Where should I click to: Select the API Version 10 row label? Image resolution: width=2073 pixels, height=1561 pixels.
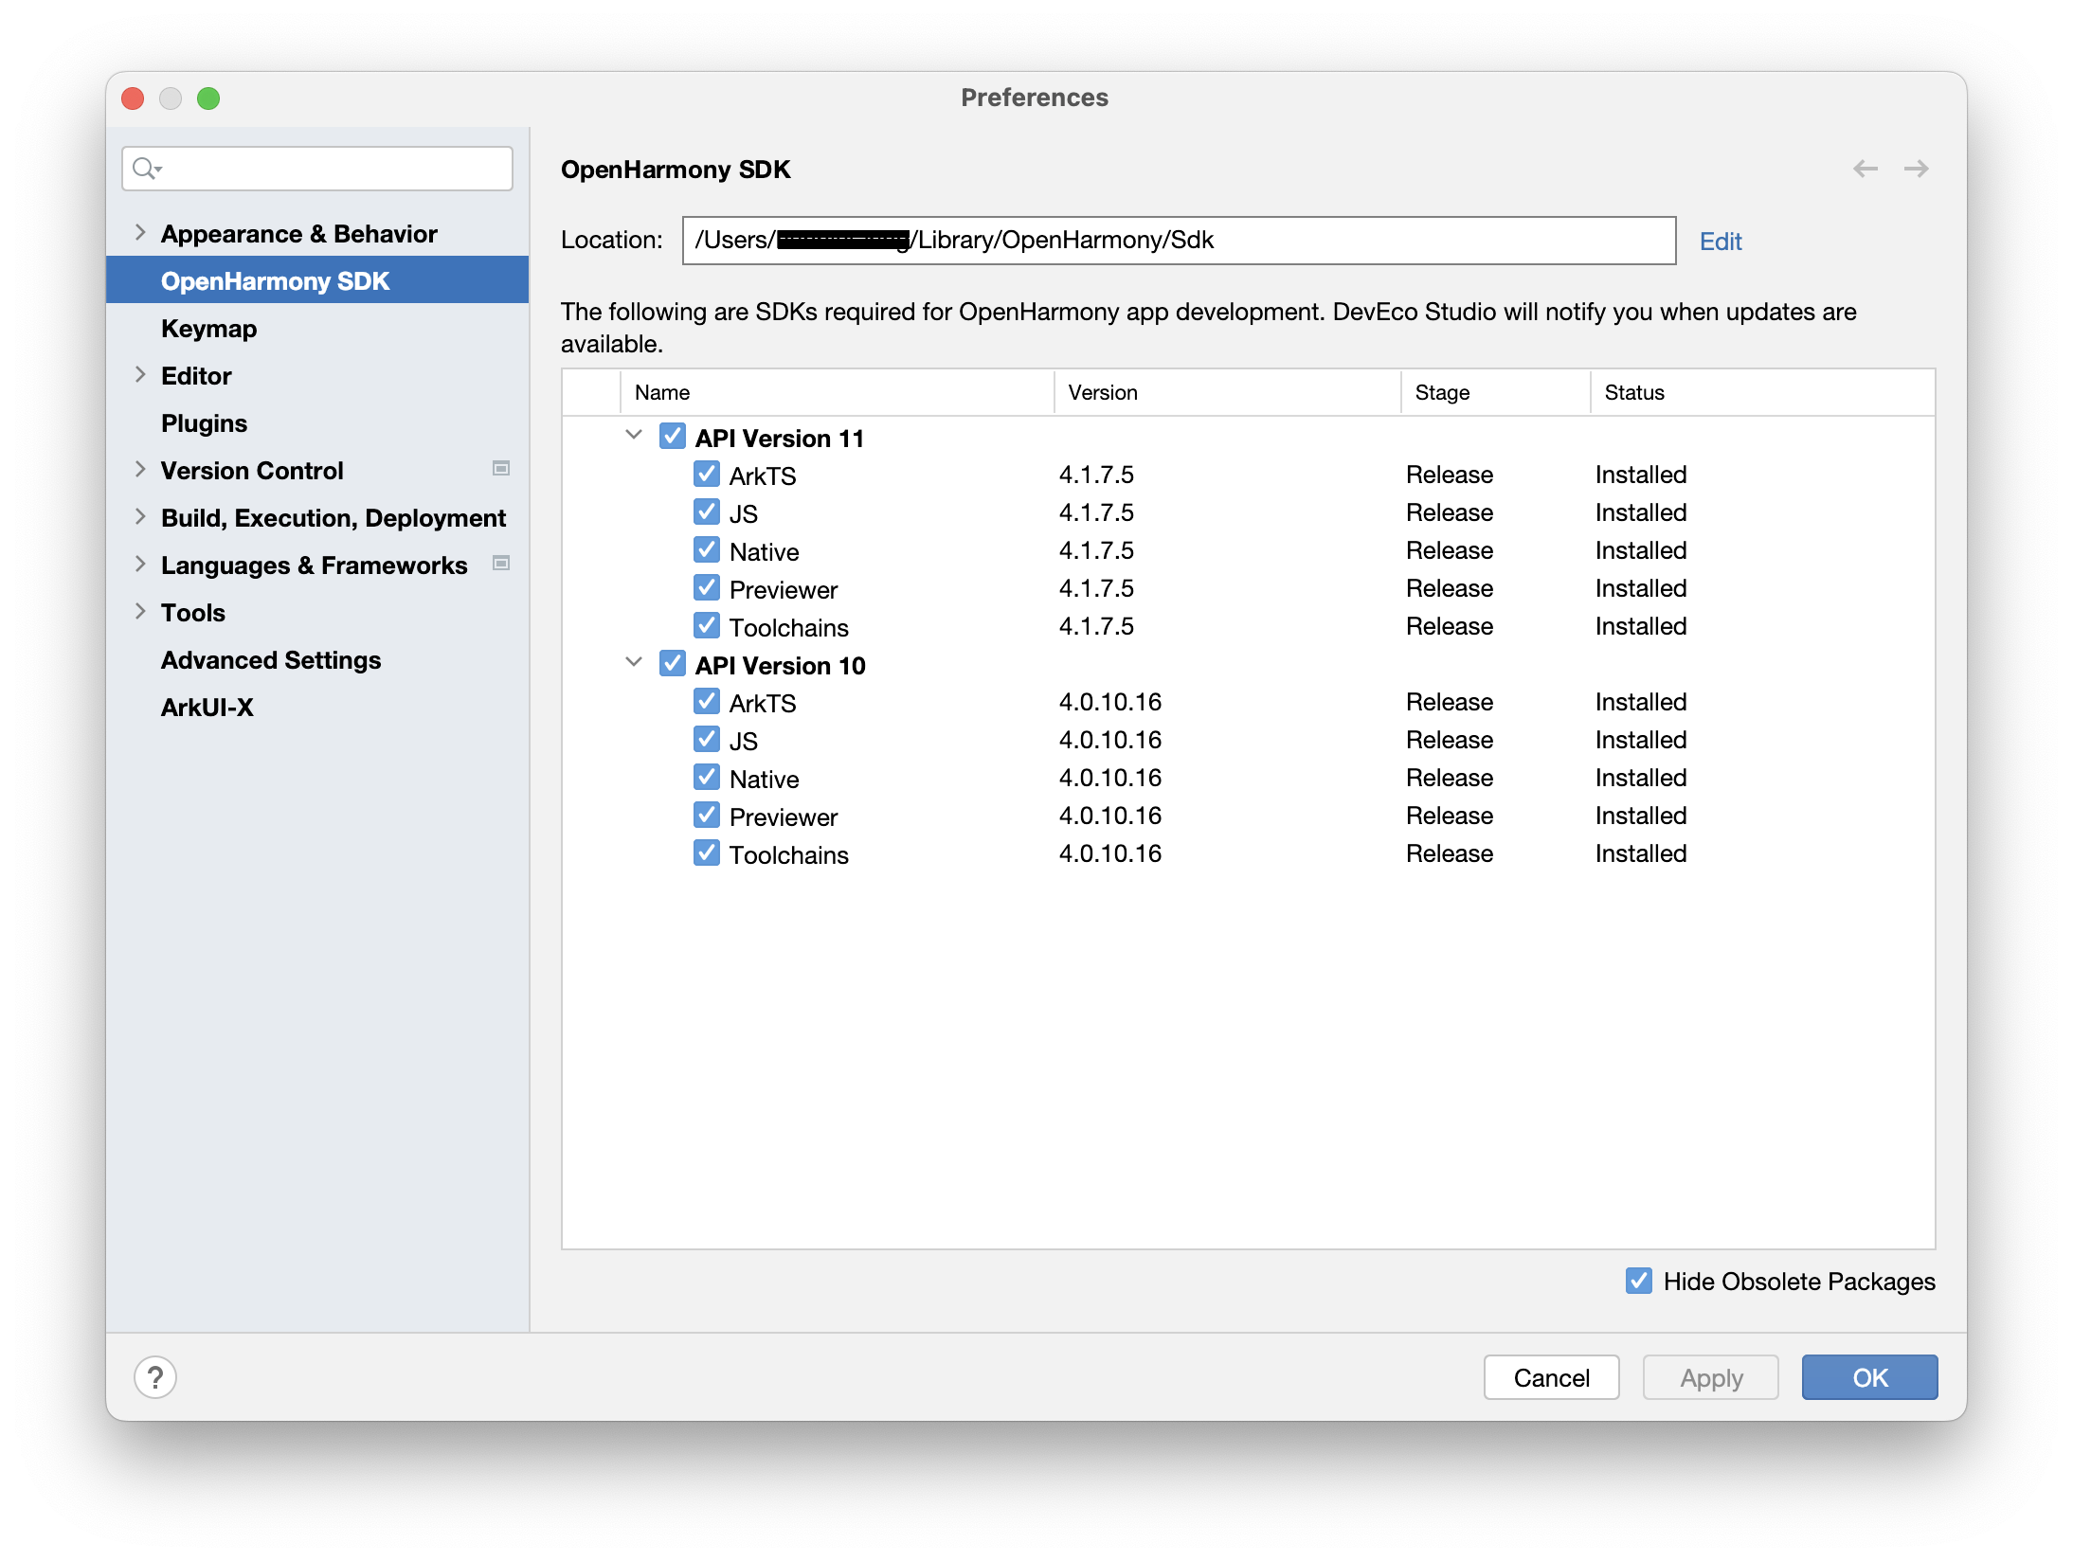pos(781,666)
